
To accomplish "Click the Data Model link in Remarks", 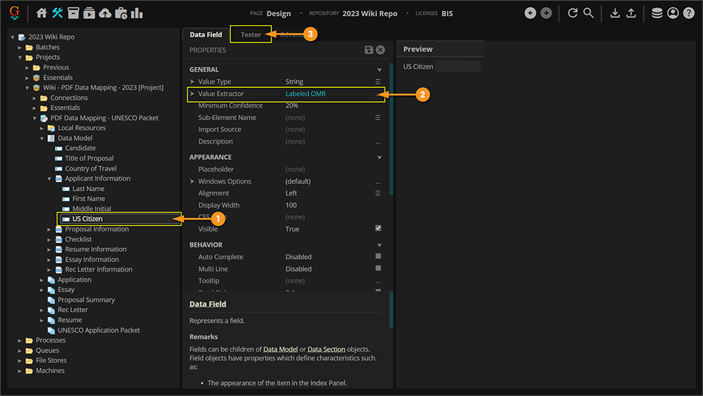I will tap(281, 350).
